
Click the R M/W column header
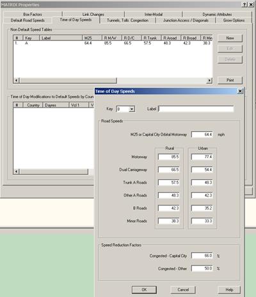point(111,38)
